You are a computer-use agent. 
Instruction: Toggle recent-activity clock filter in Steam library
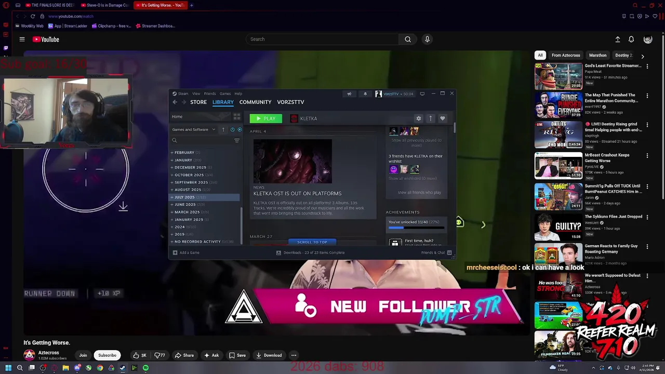tap(232, 129)
